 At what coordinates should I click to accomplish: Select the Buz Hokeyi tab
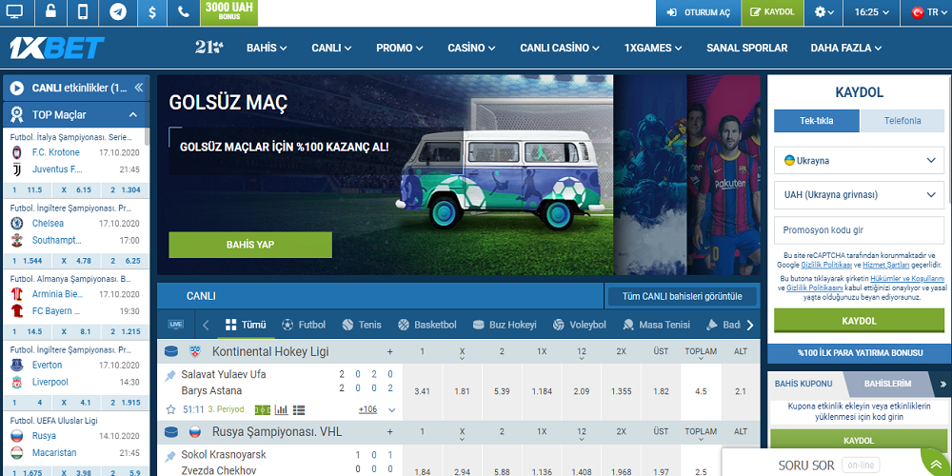point(505,325)
